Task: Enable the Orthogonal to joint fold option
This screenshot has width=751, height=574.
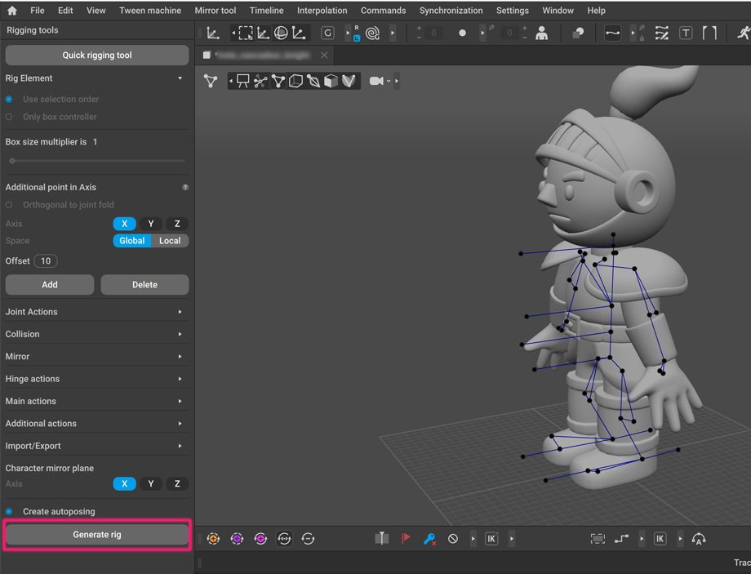Action: [x=10, y=205]
